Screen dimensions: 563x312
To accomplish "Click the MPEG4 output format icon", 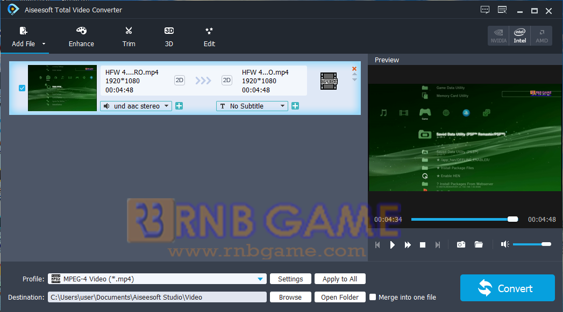I will pyautogui.click(x=329, y=81).
